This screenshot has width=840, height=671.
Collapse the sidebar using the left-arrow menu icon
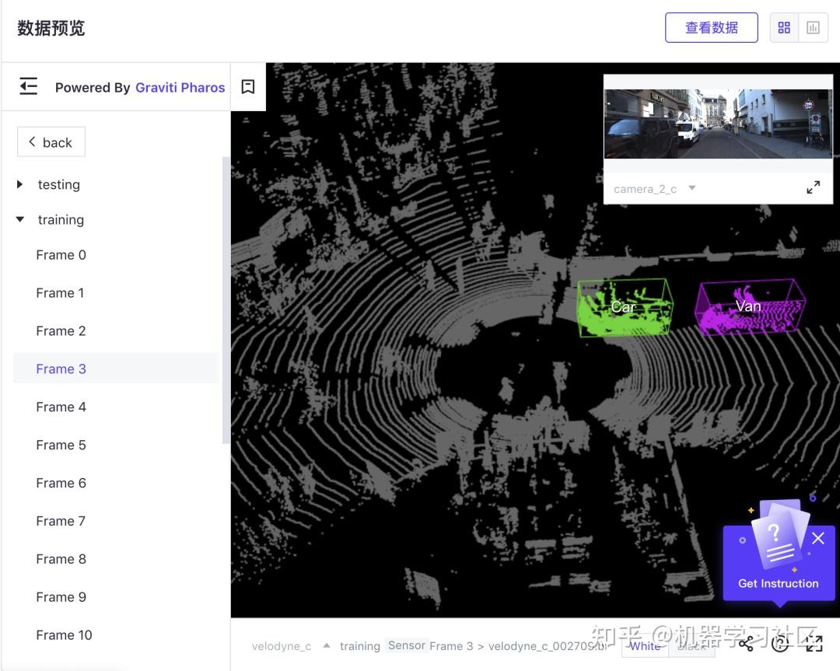(29, 86)
